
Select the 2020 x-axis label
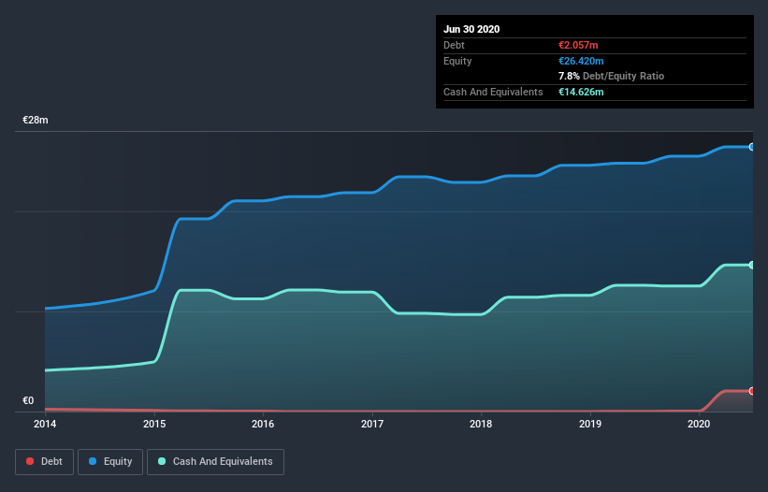click(699, 424)
